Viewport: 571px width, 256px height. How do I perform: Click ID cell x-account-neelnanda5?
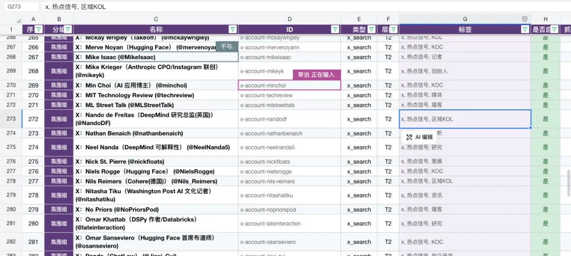(290, 147)
